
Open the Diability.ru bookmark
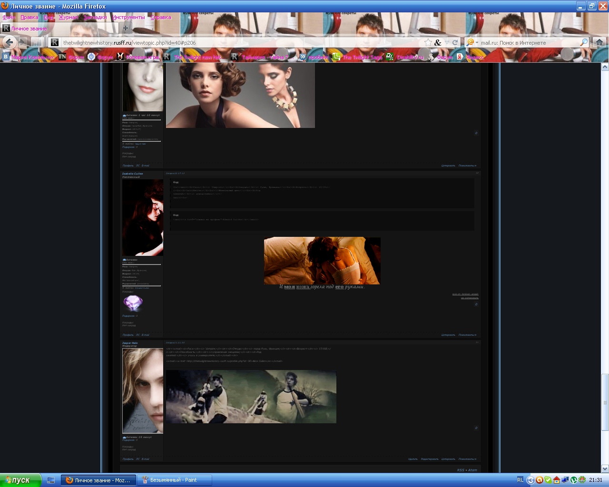(404, 57)
